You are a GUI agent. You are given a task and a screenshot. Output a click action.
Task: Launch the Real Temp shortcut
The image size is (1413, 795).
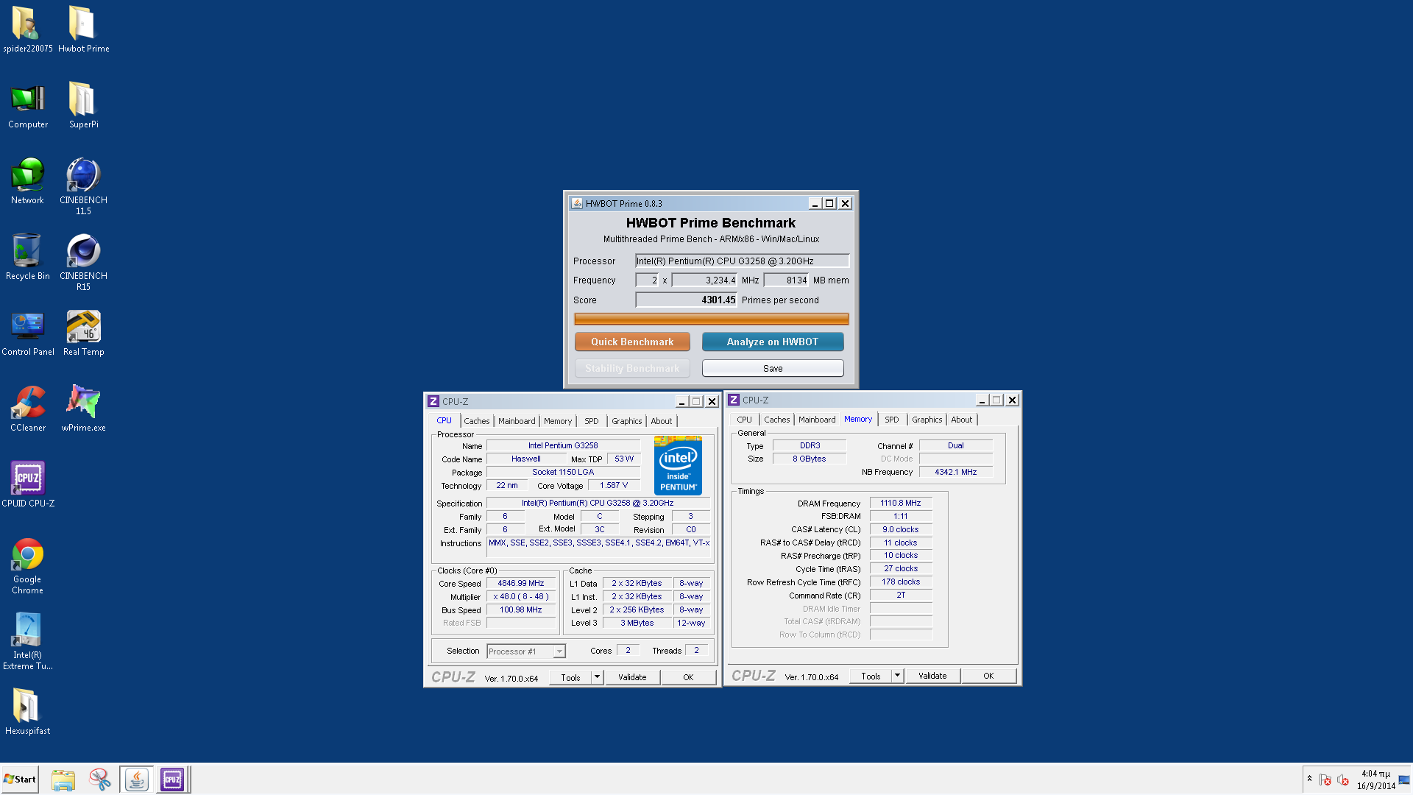[83, 333]
